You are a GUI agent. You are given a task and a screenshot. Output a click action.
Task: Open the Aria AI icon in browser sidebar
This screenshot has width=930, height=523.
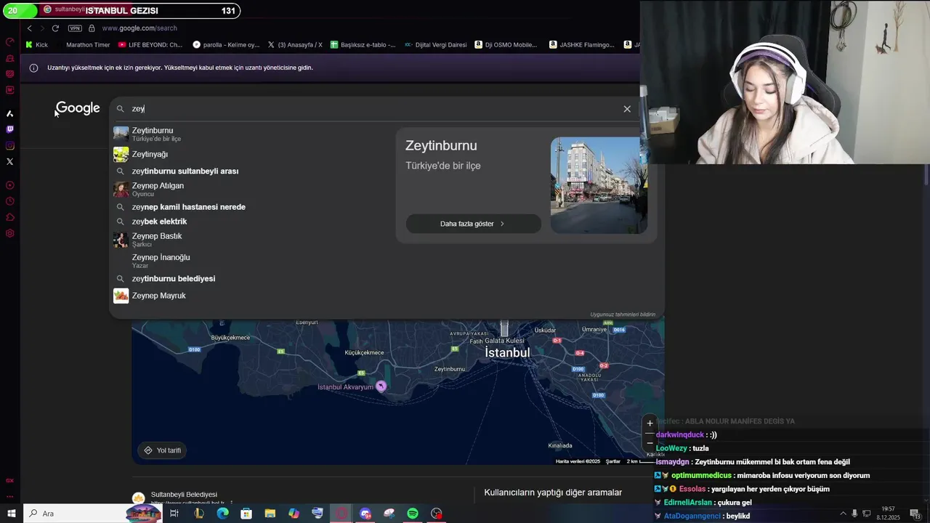[9, 113]
